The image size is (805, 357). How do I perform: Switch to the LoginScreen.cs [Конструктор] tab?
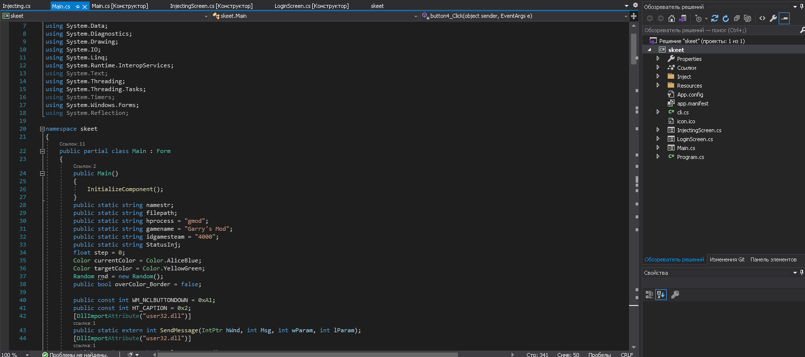[311, 6]
